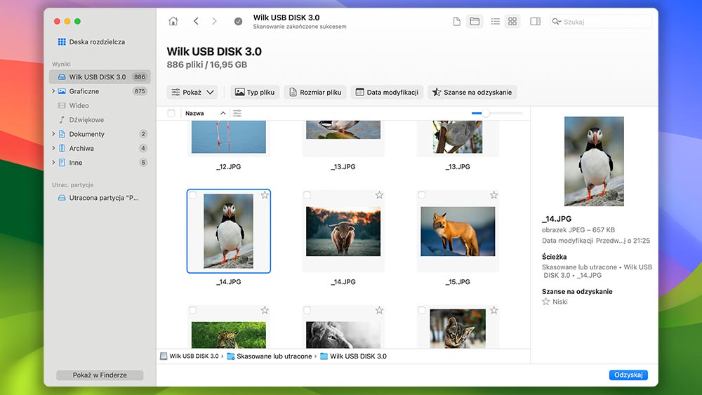The image size is (702, 395).
Task: Expand the Inne category
Action: [53, 162]
